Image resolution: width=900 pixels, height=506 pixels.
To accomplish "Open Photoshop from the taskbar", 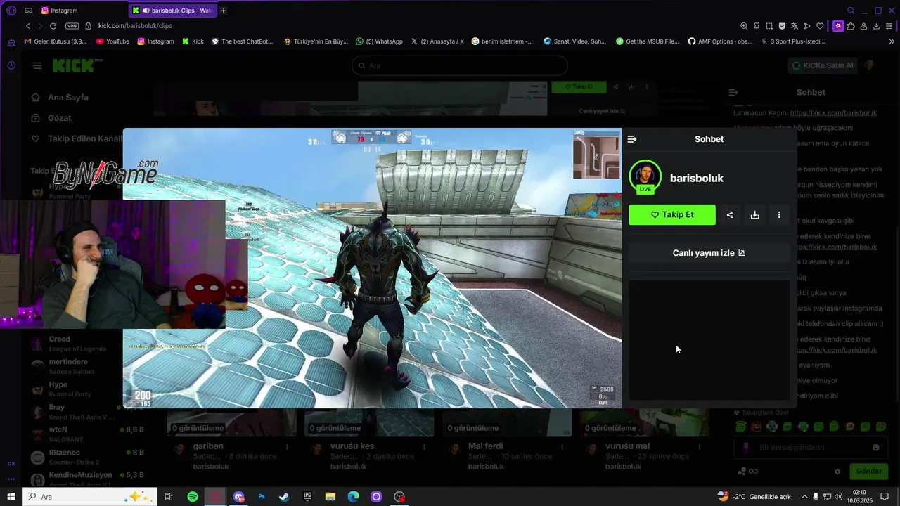I will [x=262, y=497].
